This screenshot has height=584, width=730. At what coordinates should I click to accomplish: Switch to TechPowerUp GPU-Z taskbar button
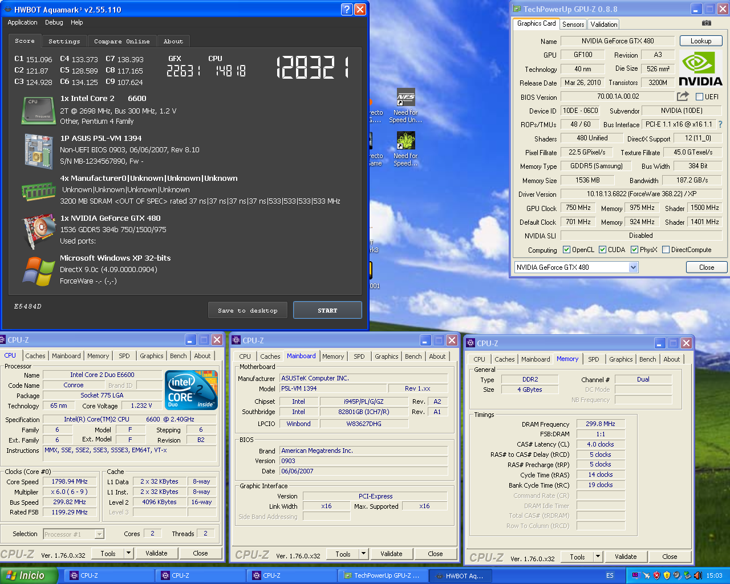click(382, 575)
